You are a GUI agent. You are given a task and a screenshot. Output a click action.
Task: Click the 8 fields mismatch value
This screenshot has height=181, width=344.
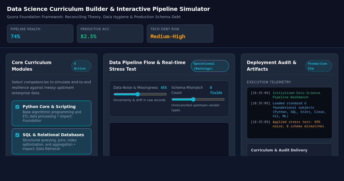pos(216,90)
